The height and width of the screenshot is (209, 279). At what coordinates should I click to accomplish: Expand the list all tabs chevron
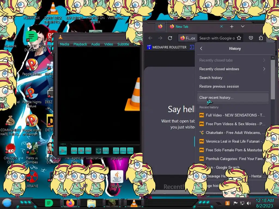(243, 26)
